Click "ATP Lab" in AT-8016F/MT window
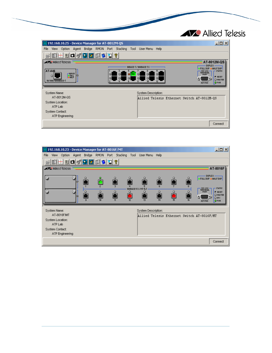The height and width of the screenshot is (353, 272). [x=58, y=224]
